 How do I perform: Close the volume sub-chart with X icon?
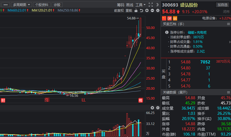click(x=152, y=108)
